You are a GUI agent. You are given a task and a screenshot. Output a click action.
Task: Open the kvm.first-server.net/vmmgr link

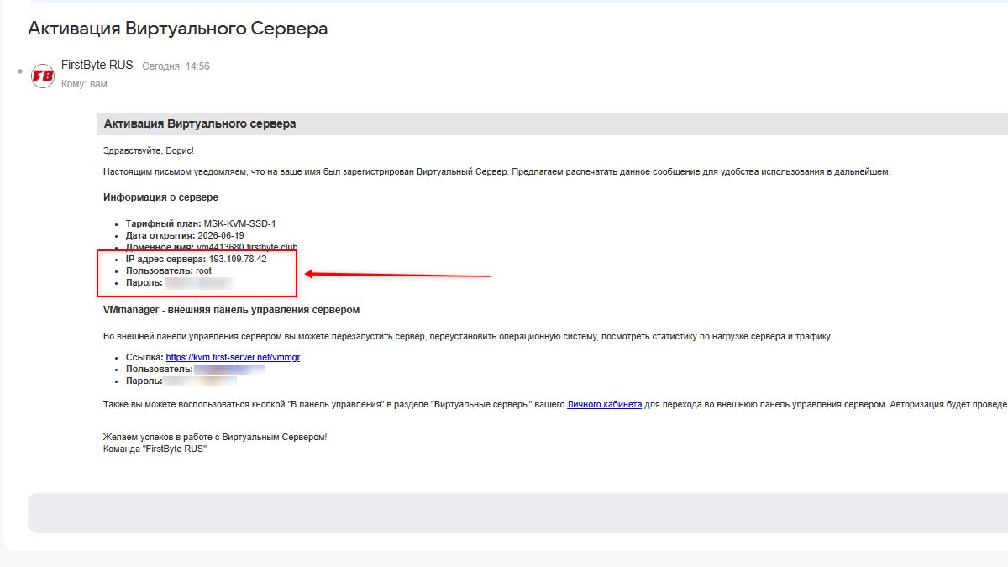click(x=233, y=357)
